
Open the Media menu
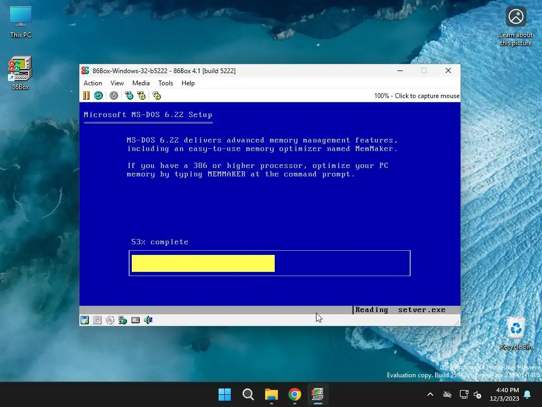coord(141,83)
